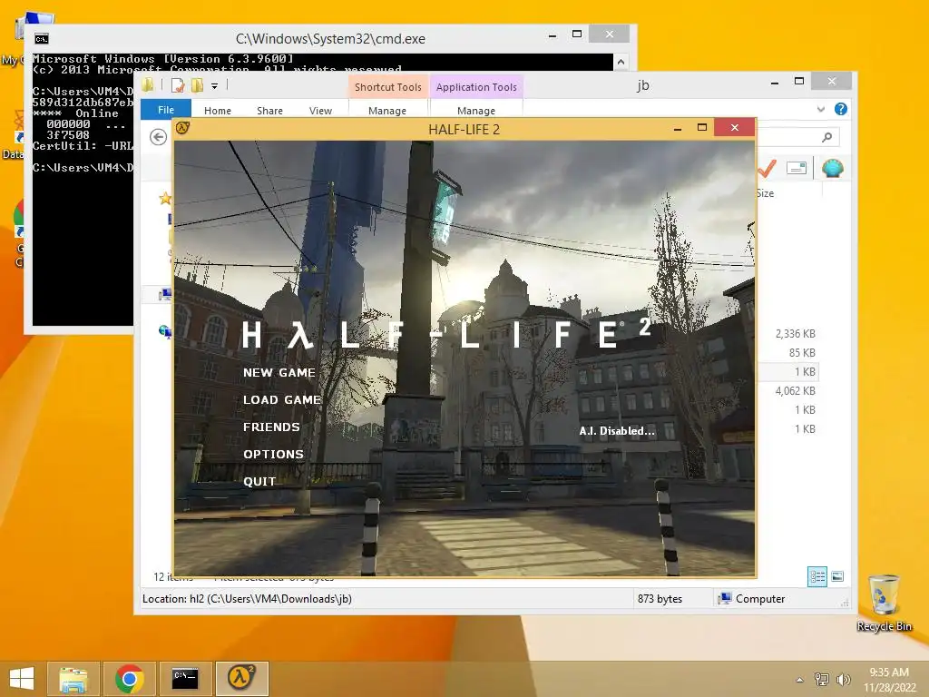This screenshot has height=697, width=929.
Task: Click the volume speaker tray icon
Action: (x=843, y=679)
